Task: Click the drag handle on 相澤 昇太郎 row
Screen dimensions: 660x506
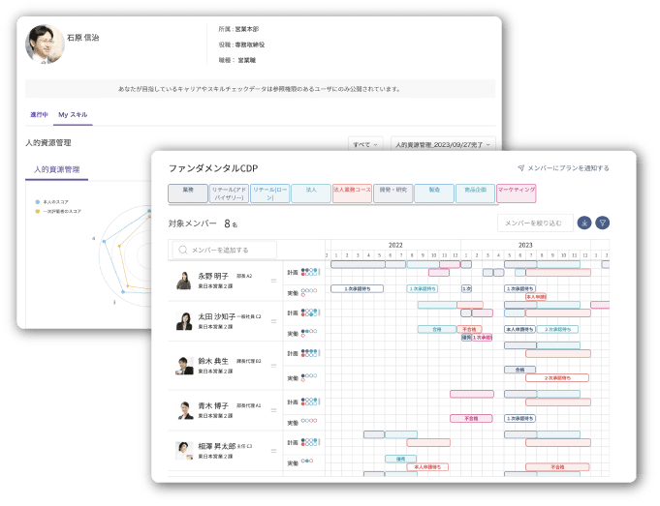Action: pyautogui.click(x=273, y=451)
